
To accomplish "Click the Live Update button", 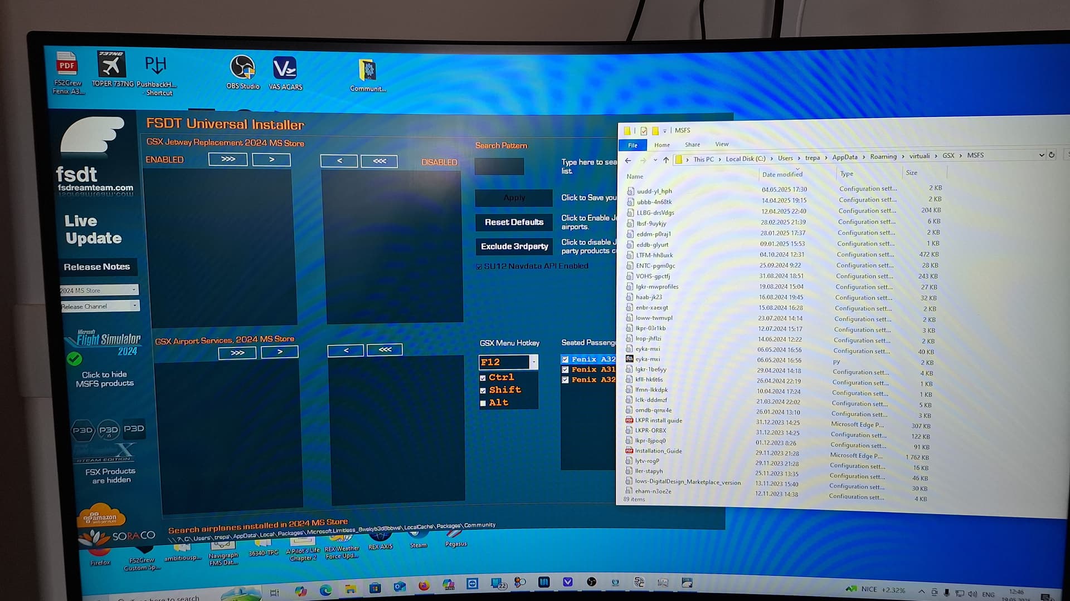I will (93, 230).
